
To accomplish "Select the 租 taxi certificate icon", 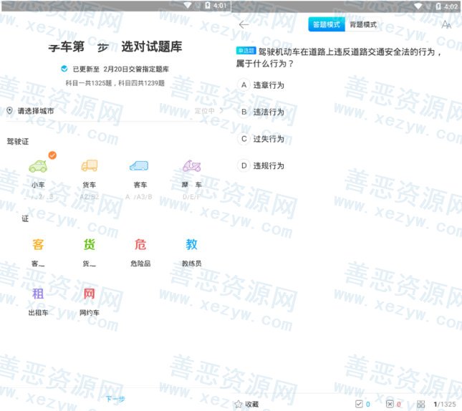I will click(x=38, y=294).
